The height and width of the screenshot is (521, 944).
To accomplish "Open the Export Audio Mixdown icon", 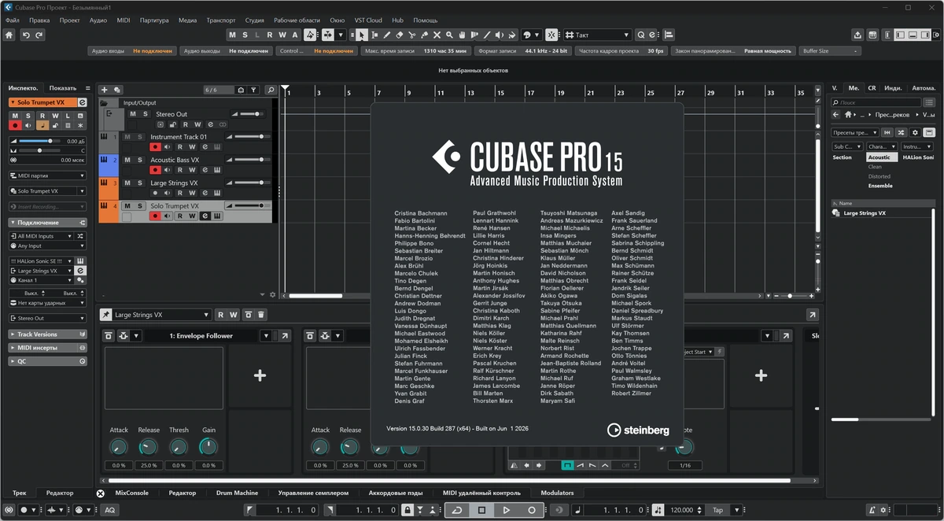I will pyautogui.click(x=857, y=35).
